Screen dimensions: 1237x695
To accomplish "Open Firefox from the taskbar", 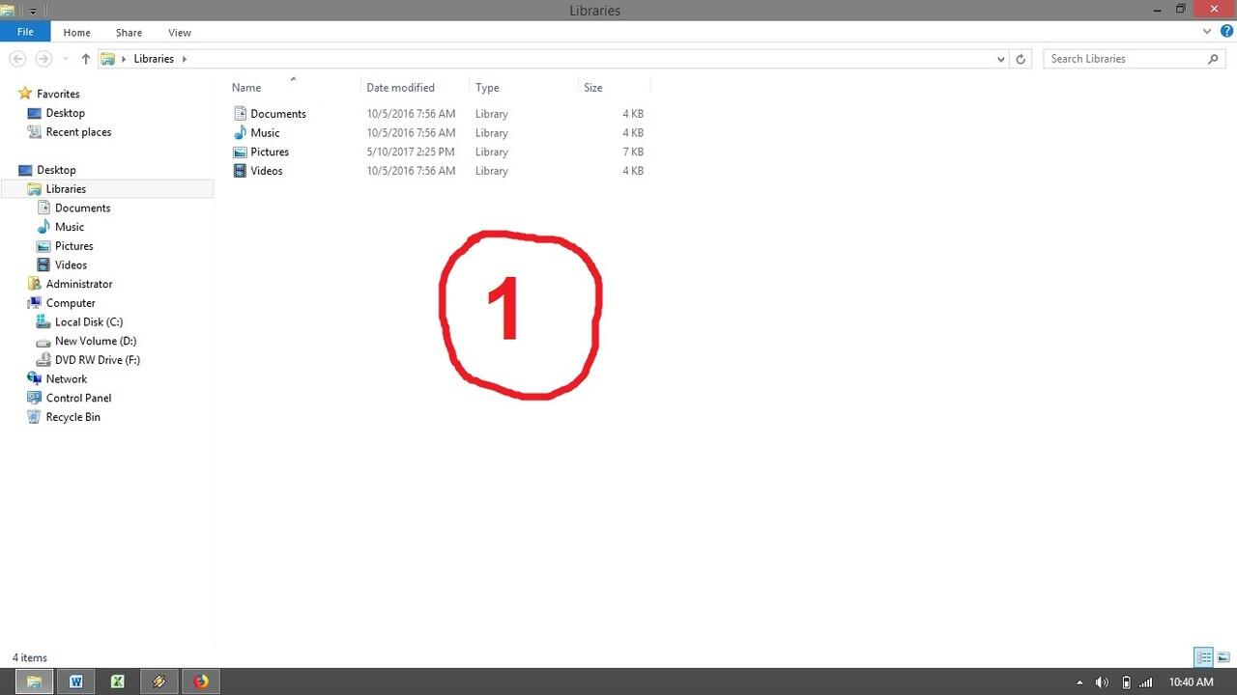I will tap(200, 681).
